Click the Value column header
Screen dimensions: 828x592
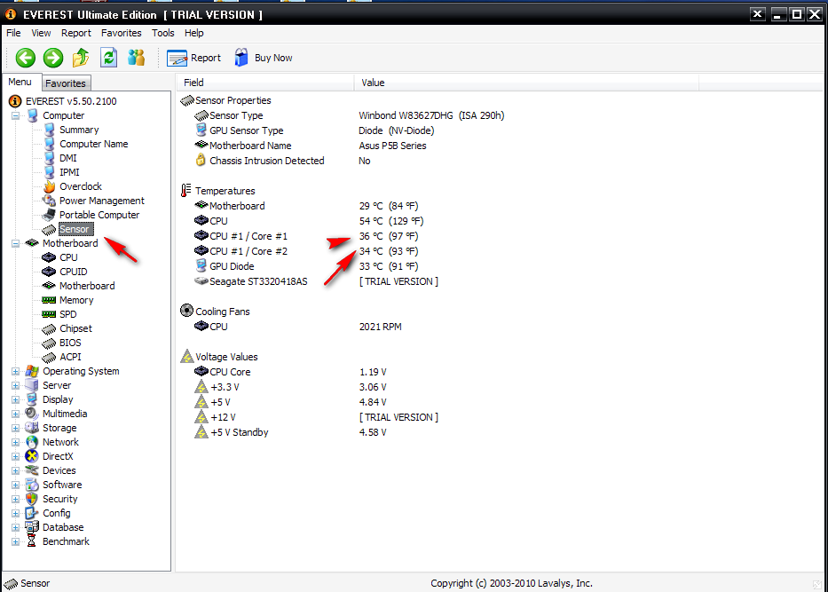[526, 83]
